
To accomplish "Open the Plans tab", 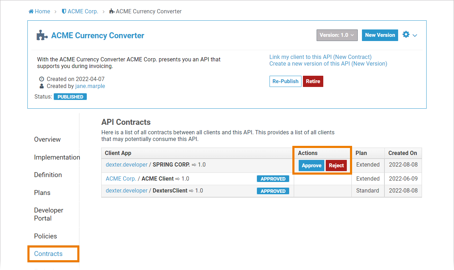I will point(42,193).
